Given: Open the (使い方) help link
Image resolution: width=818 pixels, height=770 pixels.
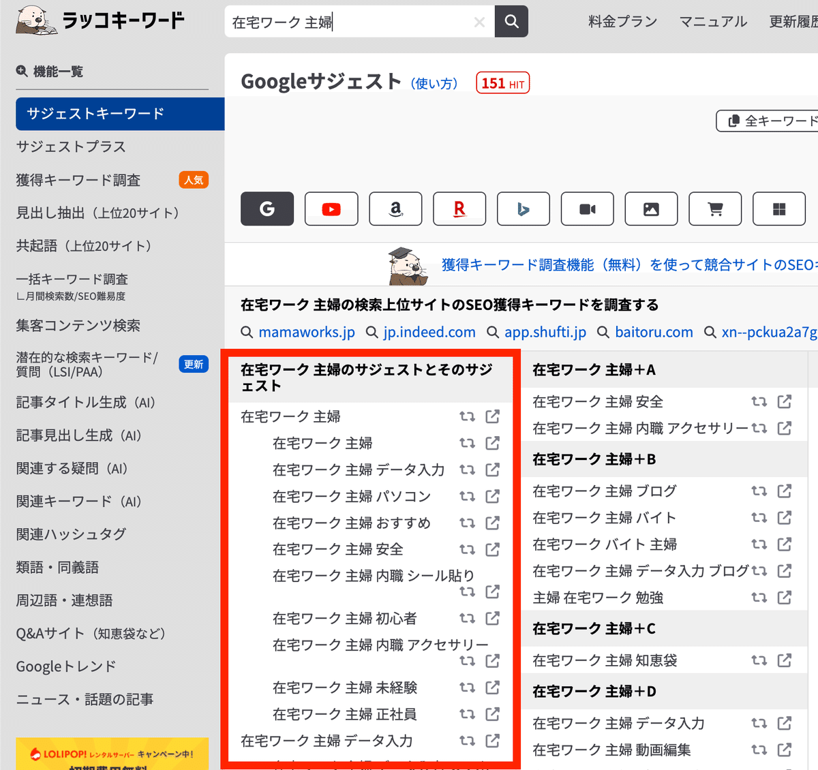Looking at the screenshot, I should pos(434,83).
